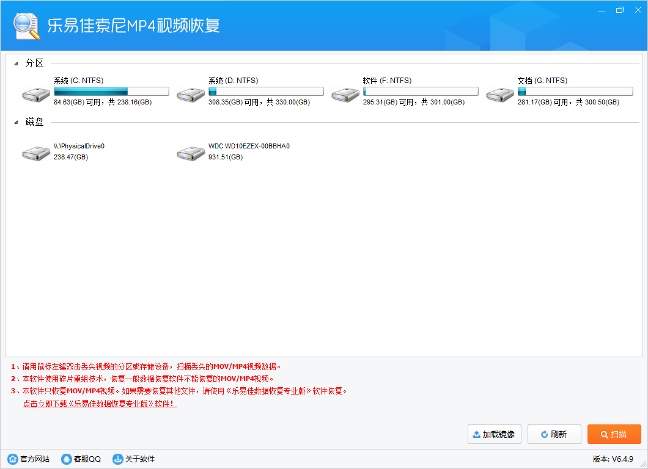This screenshot has height=469, width=648.
Task: Click the 磁盘 section heading
Action: click(x=34, y=122)
